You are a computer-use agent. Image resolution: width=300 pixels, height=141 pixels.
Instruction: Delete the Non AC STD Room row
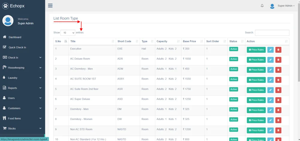pyautogui.click(x=278, y=130)
